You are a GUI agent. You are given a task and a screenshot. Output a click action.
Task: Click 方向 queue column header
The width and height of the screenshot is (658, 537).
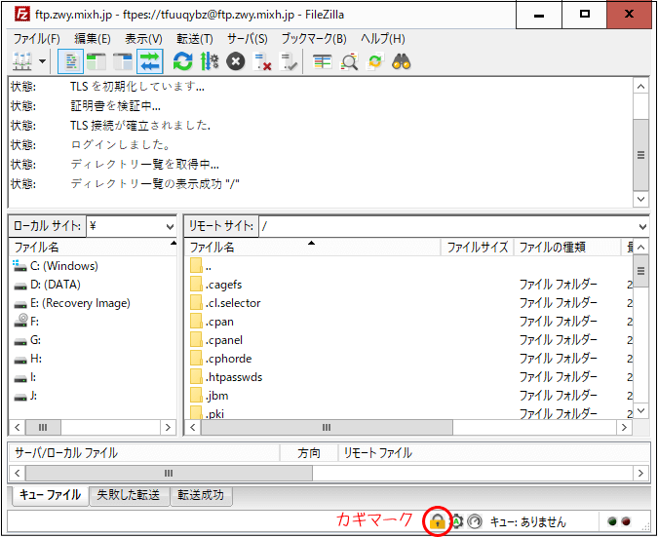309,453
